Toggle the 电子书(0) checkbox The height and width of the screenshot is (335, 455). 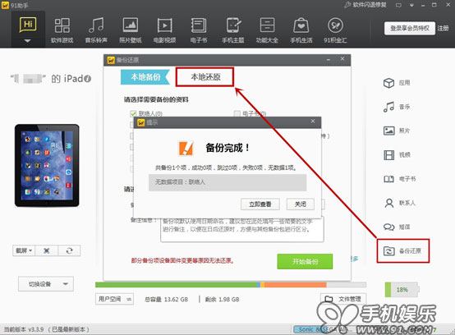coord(237,113)
